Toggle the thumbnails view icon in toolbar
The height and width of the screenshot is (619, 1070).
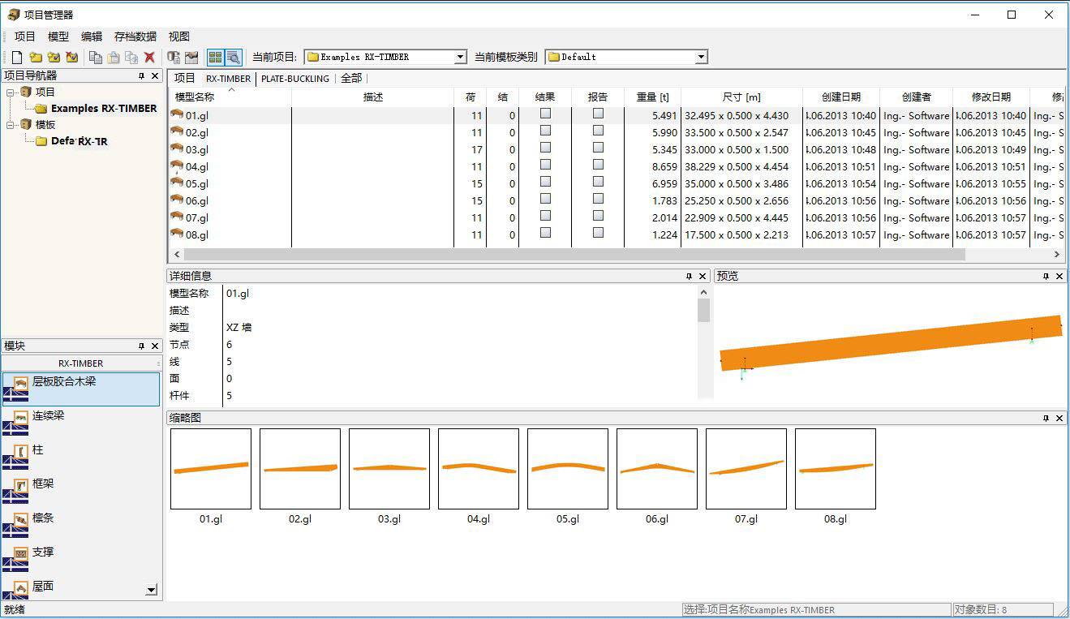tap(215, 57)
